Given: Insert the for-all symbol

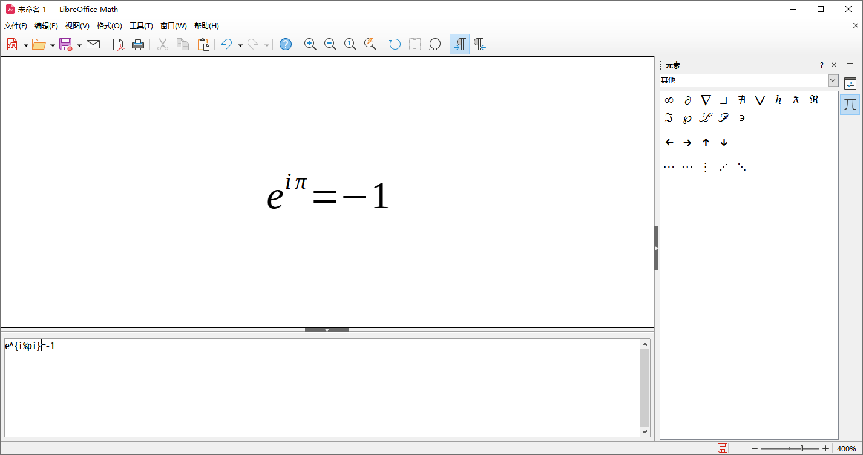Looking at the screenshot, I should point(760,100).
